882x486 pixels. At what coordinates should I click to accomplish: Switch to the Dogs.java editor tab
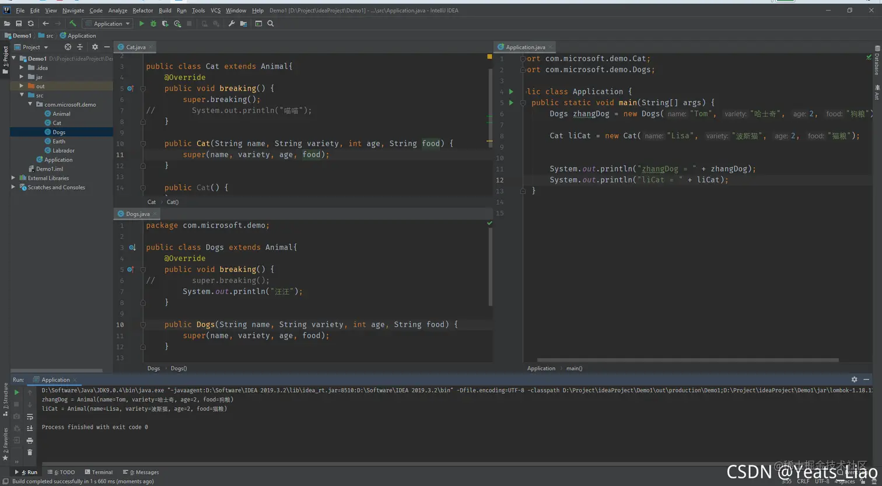pos(138,214)
